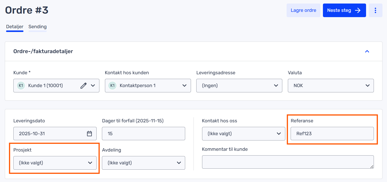Click the arrow icon inside Neste steg button

(357, 10)
